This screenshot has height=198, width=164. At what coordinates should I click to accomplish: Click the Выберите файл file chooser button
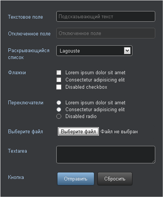(x=78, y=131)
